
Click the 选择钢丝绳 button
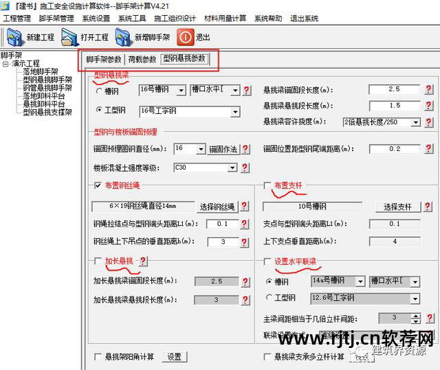[217, 207]
